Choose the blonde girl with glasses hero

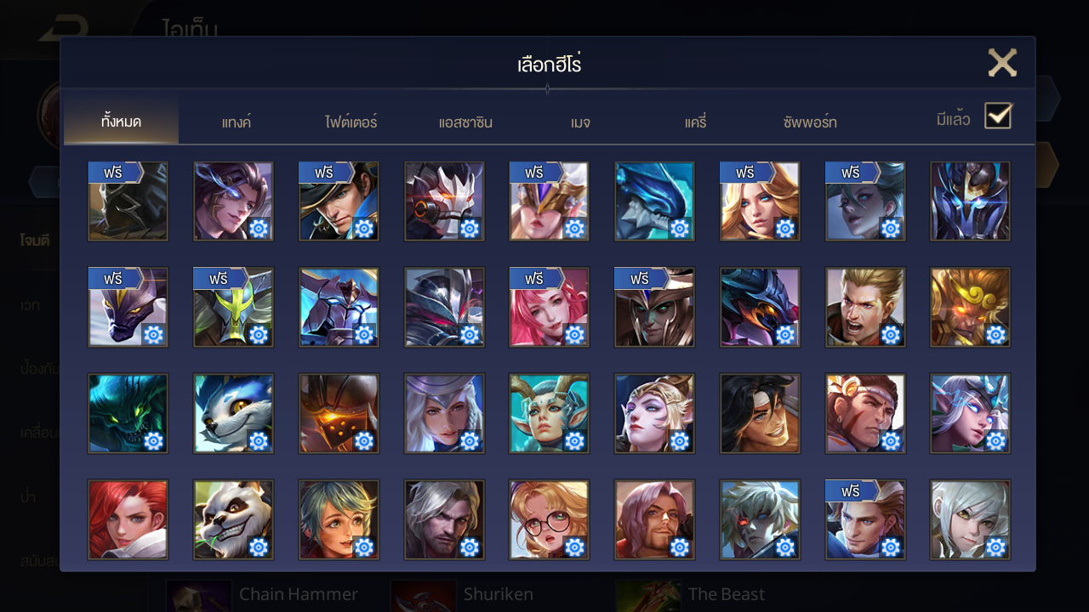[x=549, y=519]
